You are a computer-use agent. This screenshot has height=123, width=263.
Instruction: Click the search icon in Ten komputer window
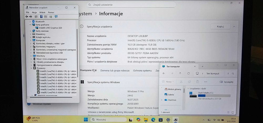pos(233,73)
